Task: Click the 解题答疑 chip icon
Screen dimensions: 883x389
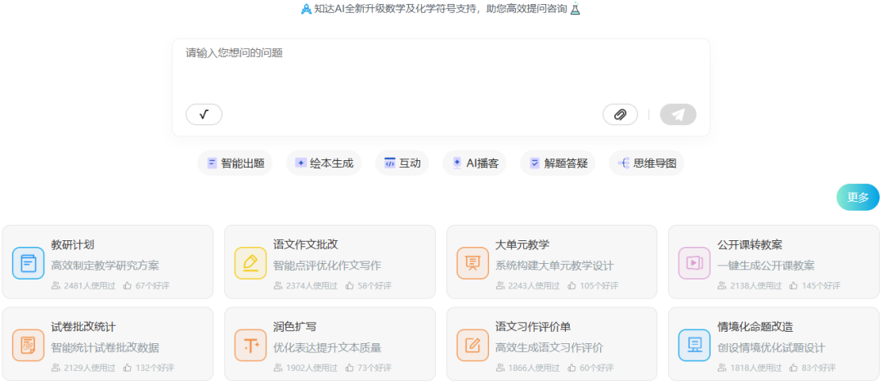Action: click(x=535, y=163)
